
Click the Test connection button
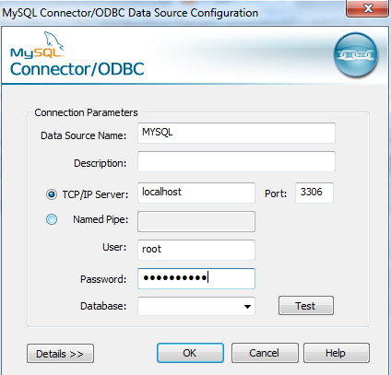pyautogui.click(x=306, y=306)
